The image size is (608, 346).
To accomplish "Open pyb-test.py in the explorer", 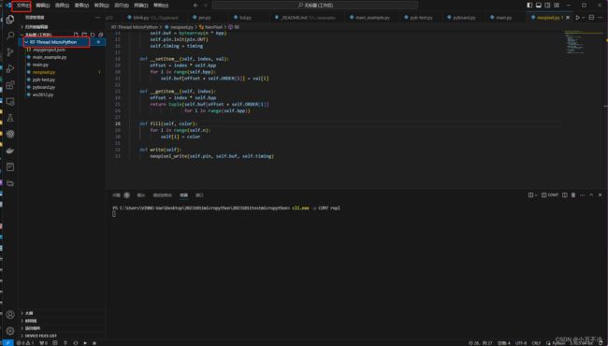I will click(62, 79).
